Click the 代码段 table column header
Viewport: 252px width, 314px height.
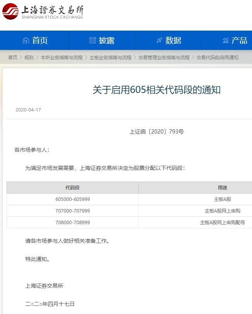[72, 188]
